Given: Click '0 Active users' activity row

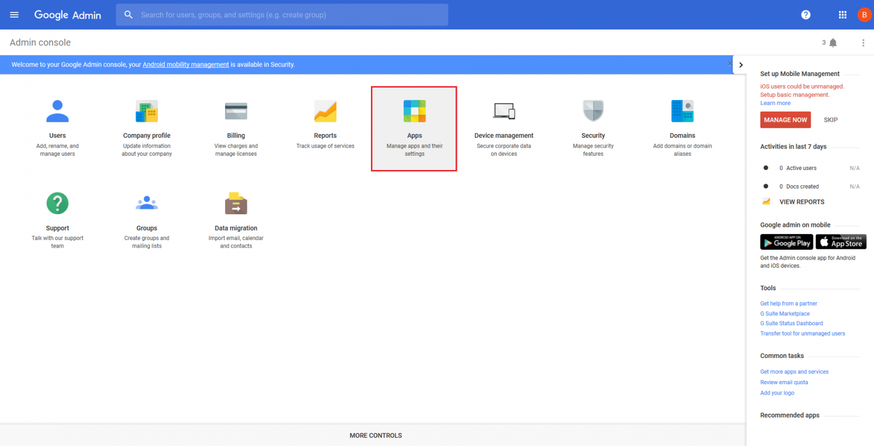Looking at the screenshot, I should (x=811, y=168).
